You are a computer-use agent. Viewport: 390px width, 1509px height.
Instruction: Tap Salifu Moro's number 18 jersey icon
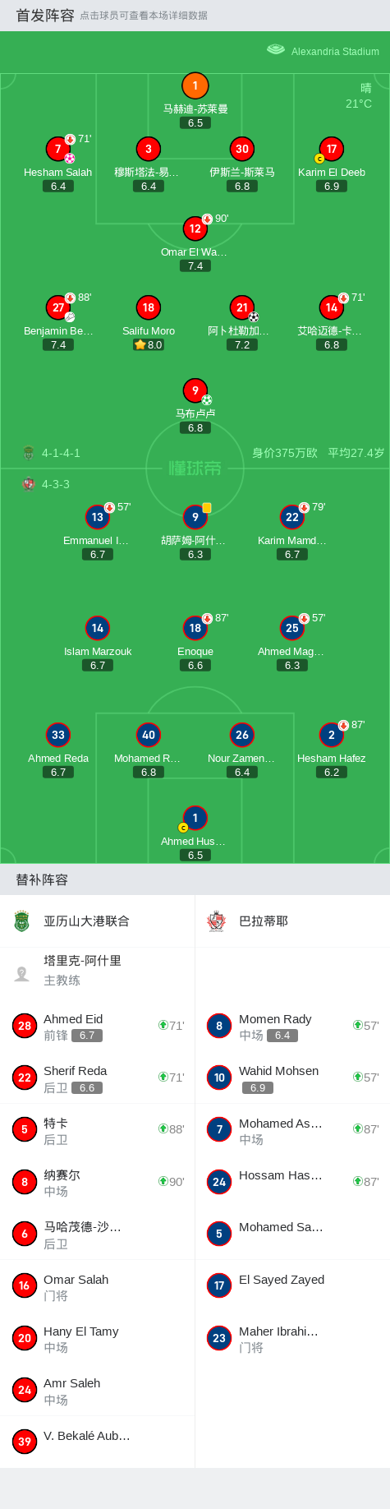point(149,307)
